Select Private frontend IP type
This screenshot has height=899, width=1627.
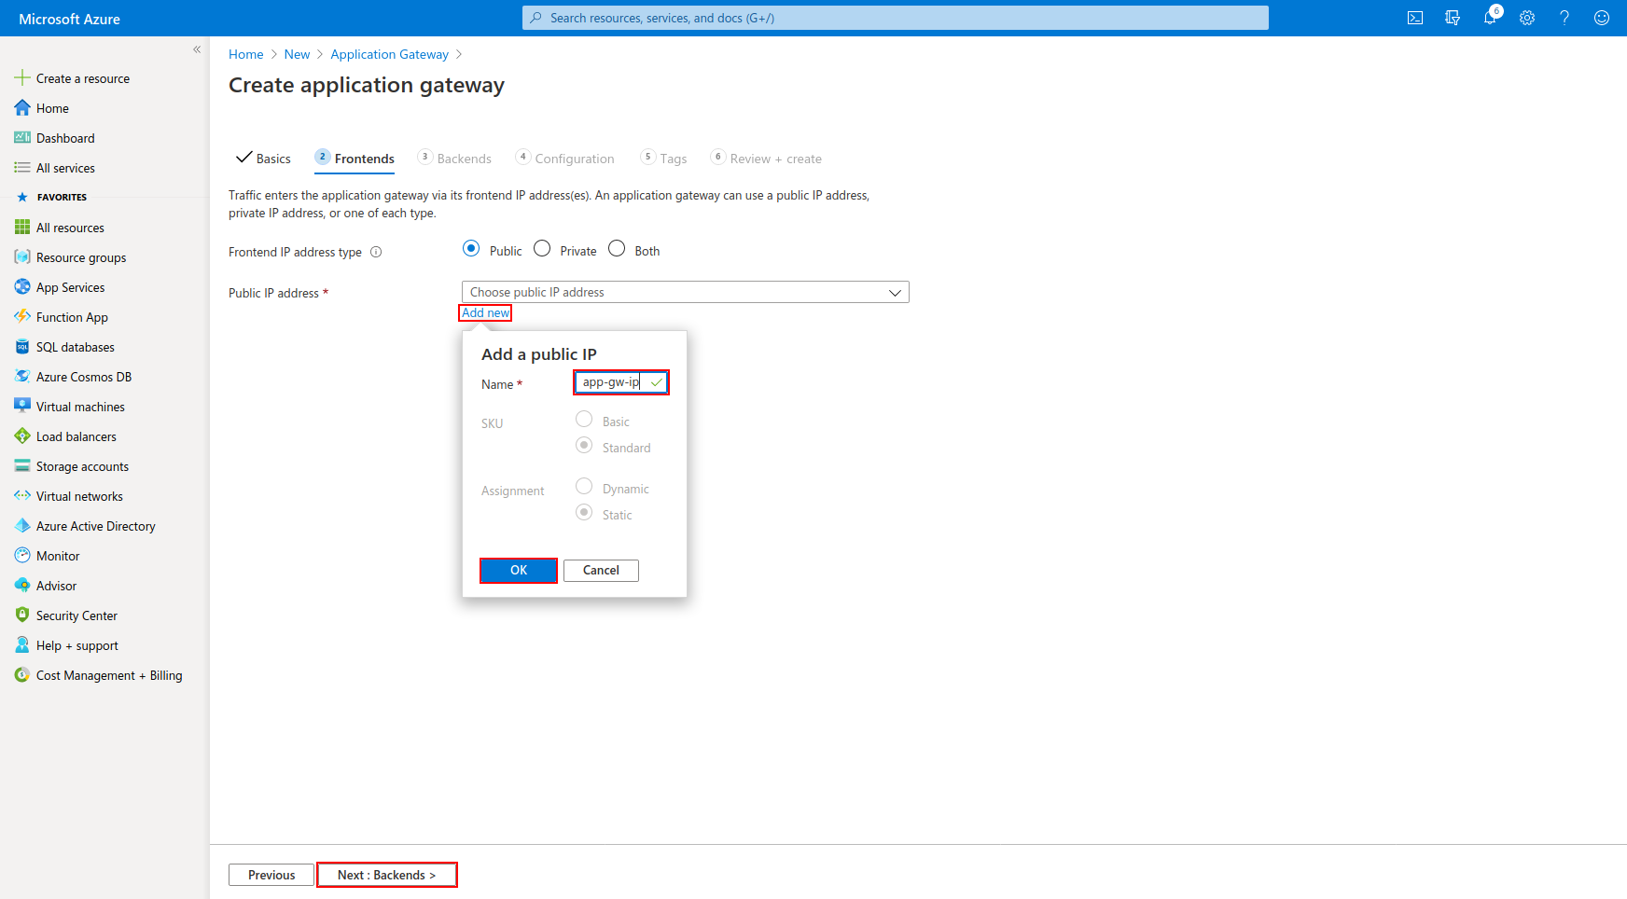pos(542,248)
